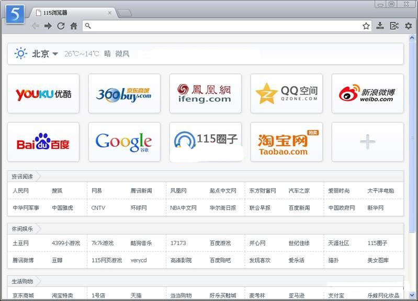Open browser settings gear
The width and height of the screenshot is (418, 301).
click(x=408, y=26)
